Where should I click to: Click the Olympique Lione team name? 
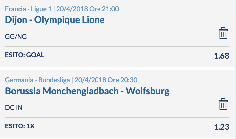pyautogui.click(x=69, y=20)
